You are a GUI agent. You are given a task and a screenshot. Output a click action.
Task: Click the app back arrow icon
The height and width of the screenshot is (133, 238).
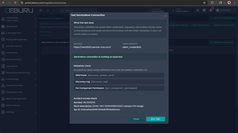[48, 11]
